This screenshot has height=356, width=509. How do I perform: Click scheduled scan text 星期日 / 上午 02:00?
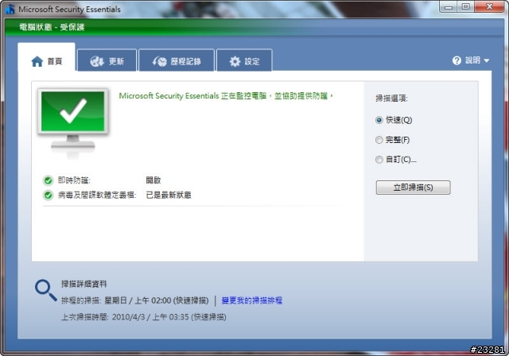tap(138, 300)
